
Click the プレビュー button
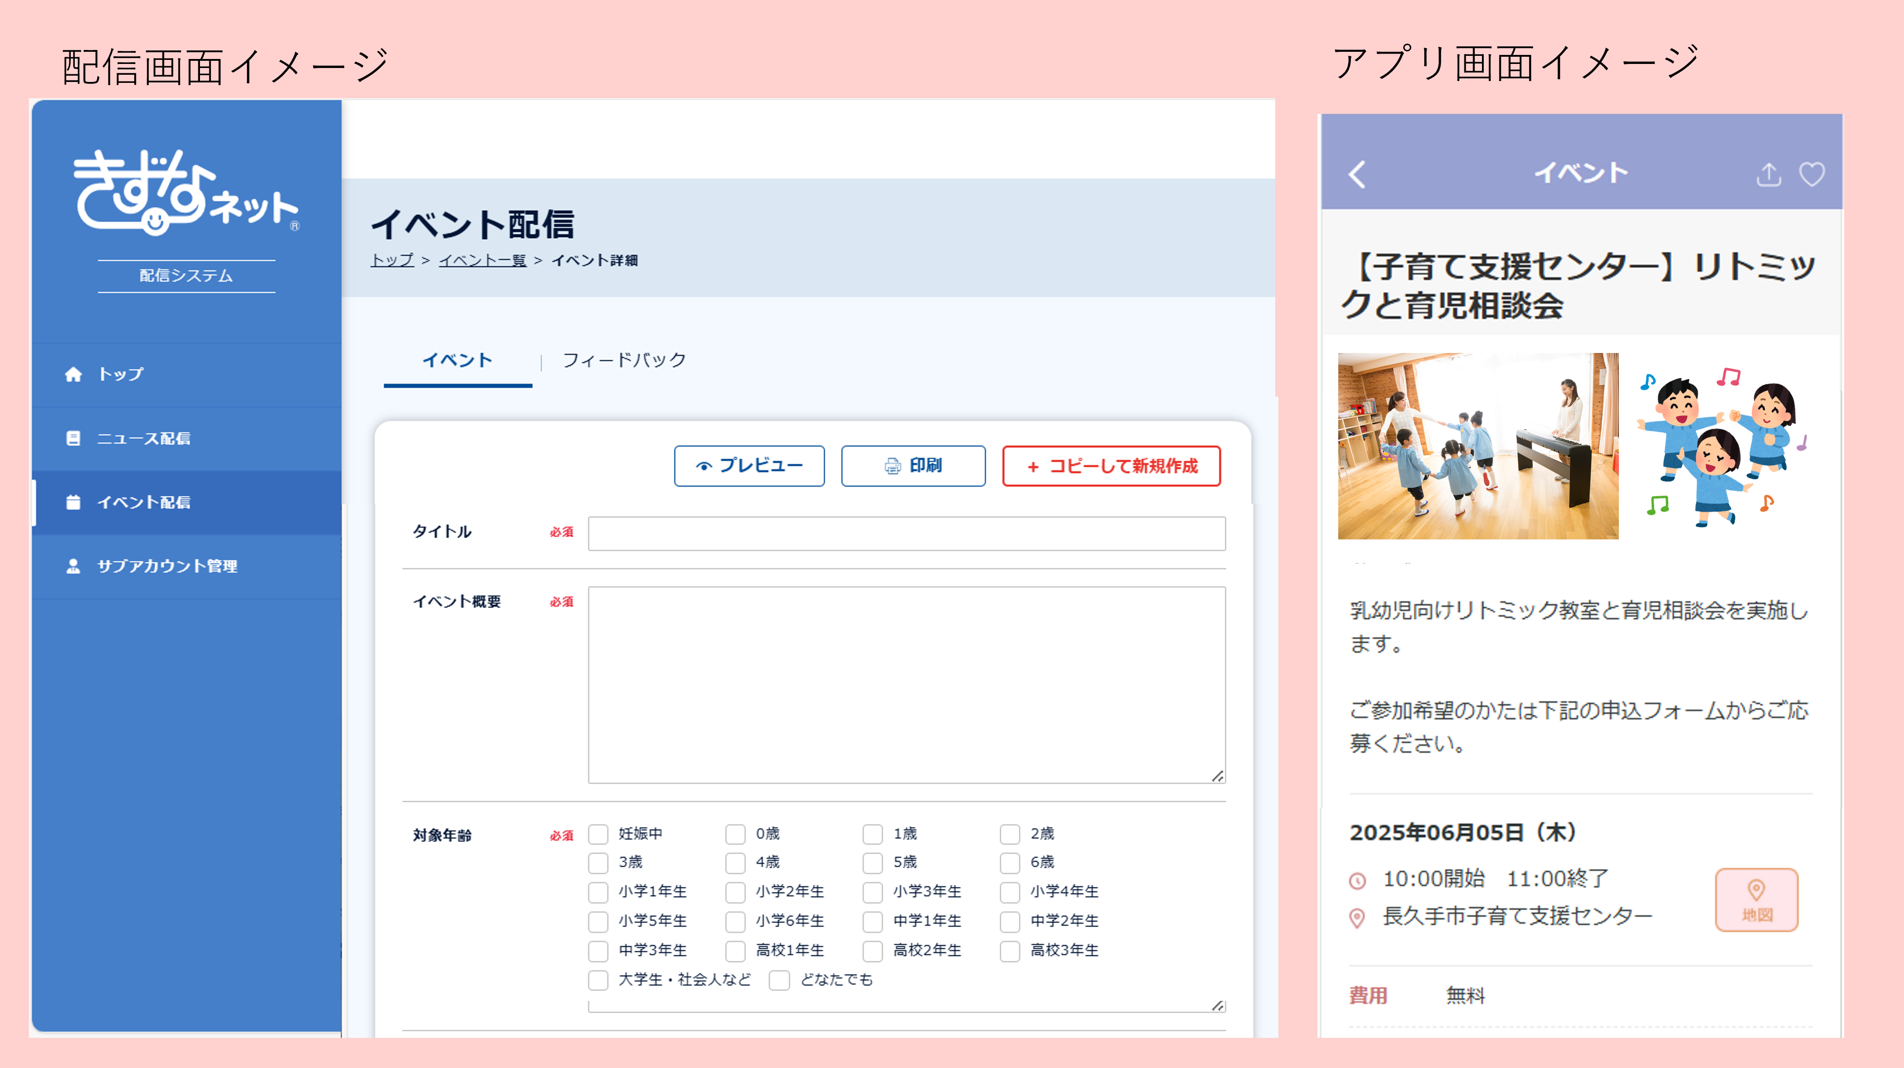749,465
